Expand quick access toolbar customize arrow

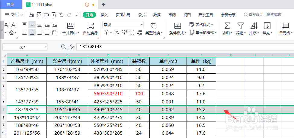click(77, 15)
